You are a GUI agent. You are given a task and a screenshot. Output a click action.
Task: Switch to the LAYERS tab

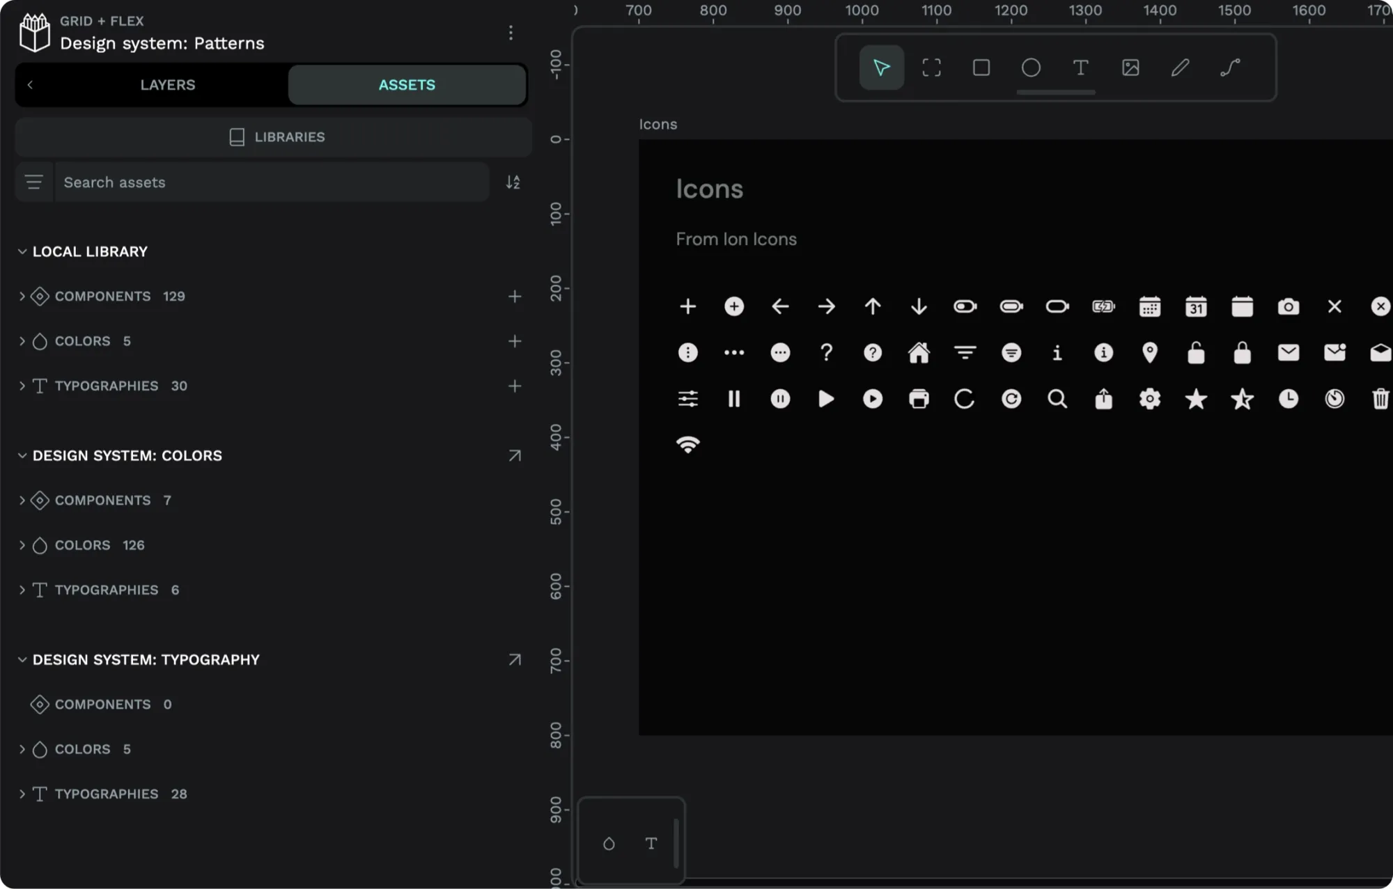point(168,84)
